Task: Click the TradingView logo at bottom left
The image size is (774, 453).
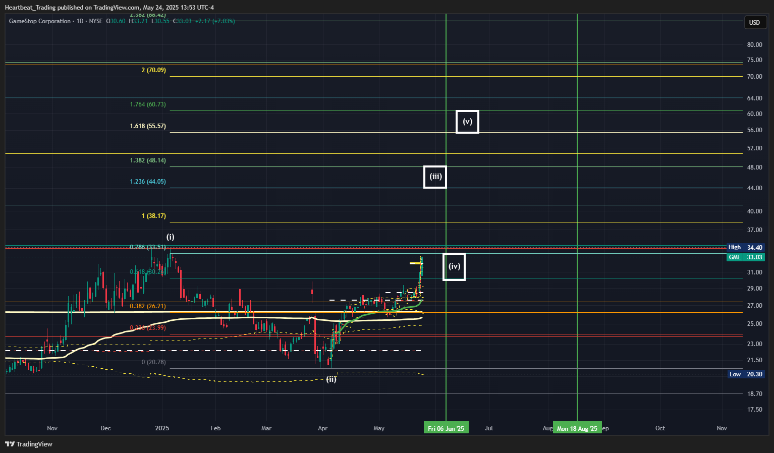Action: tap(28, 444)
